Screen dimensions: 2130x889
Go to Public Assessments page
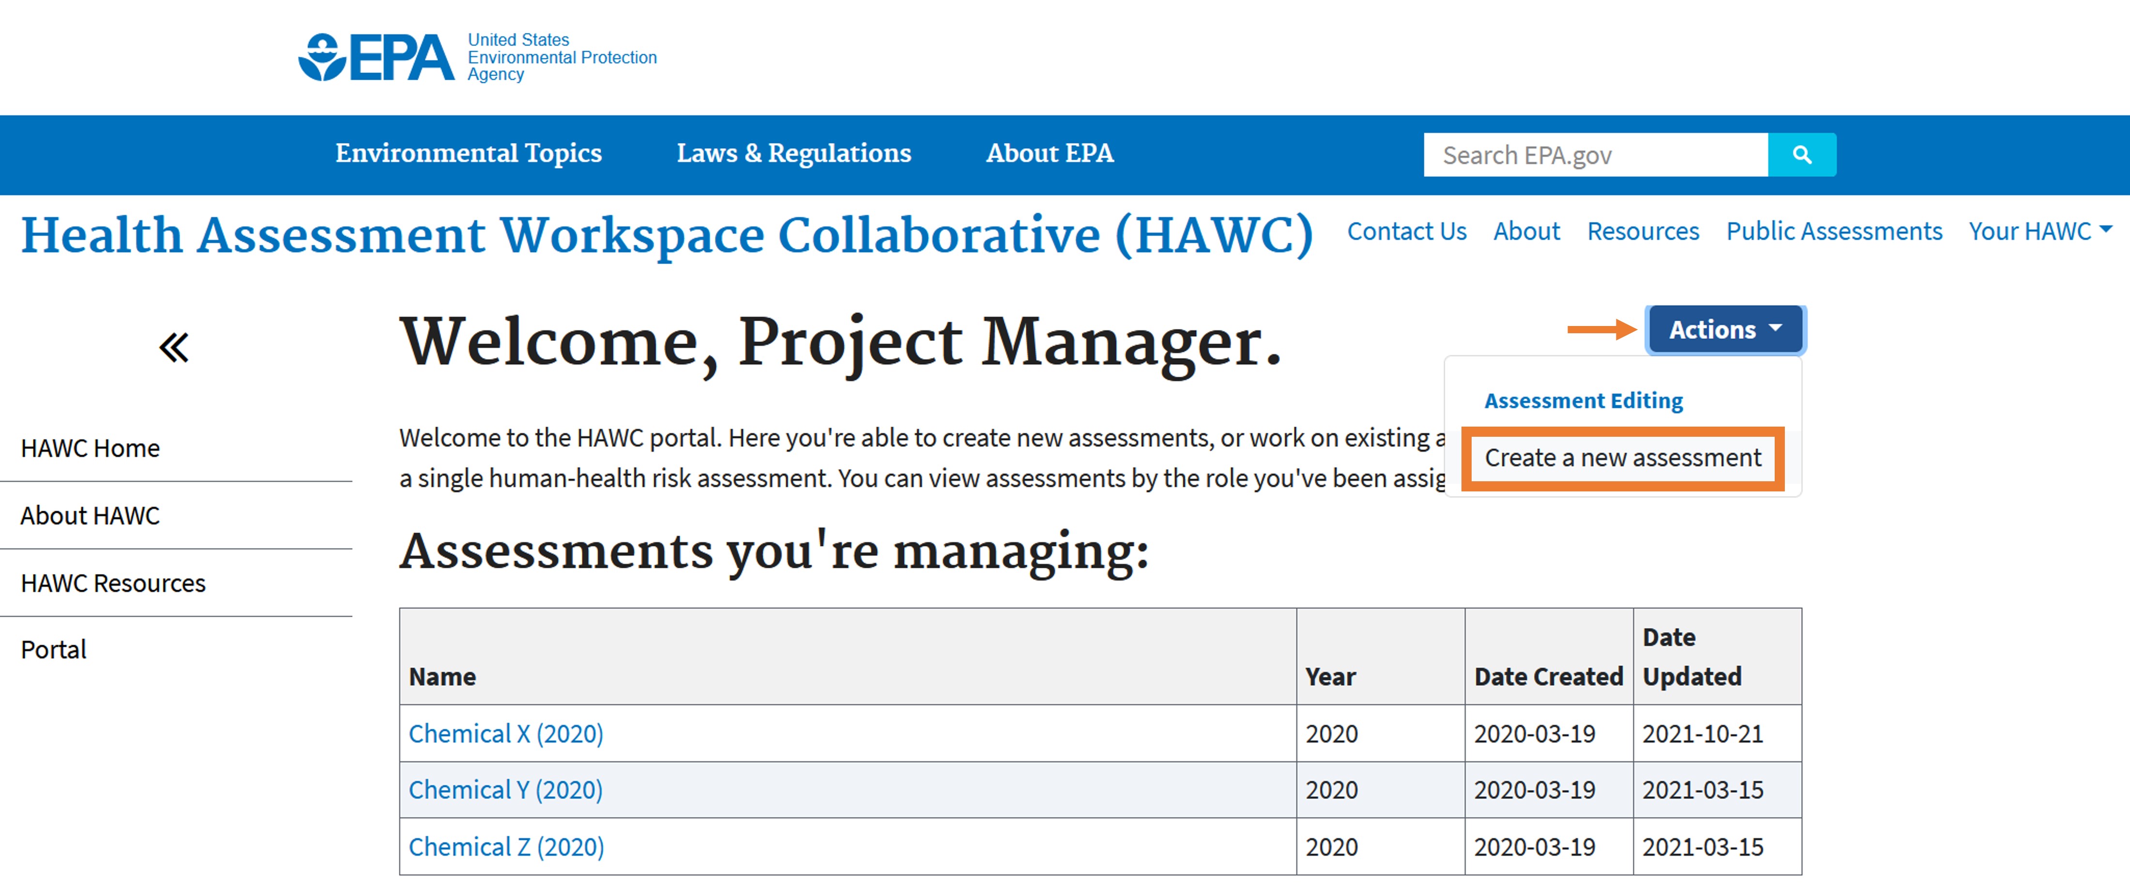[1833, 231]
